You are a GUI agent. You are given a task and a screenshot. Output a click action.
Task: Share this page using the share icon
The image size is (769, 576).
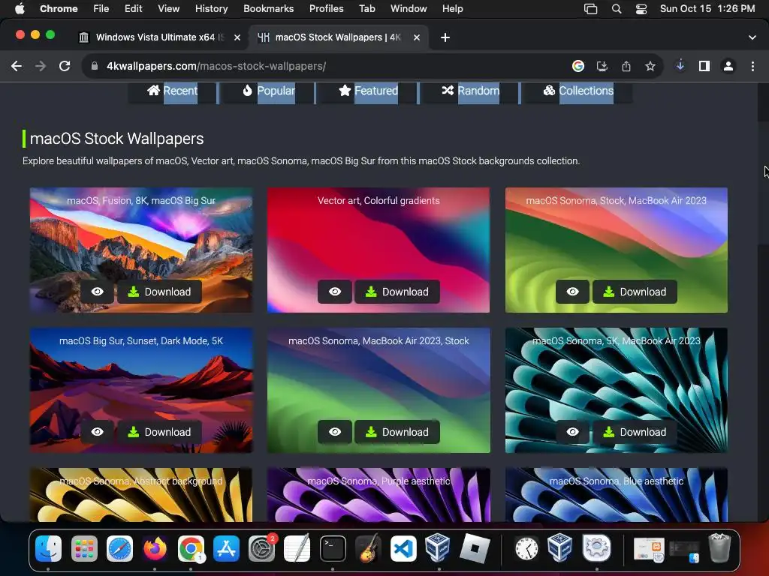click(626, 66)
